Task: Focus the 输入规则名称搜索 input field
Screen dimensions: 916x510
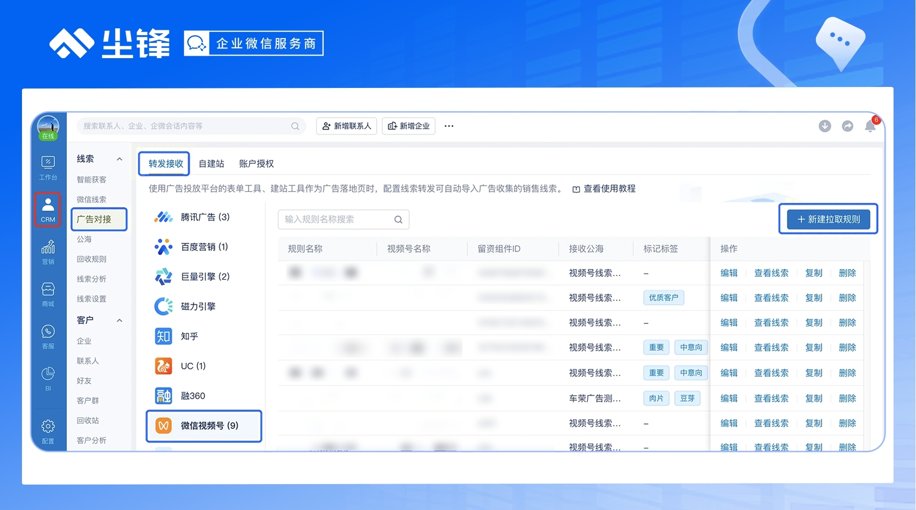Action: [343, 220]
